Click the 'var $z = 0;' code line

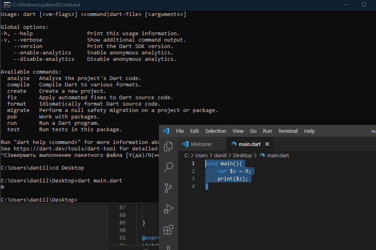[x=234, y=171]
